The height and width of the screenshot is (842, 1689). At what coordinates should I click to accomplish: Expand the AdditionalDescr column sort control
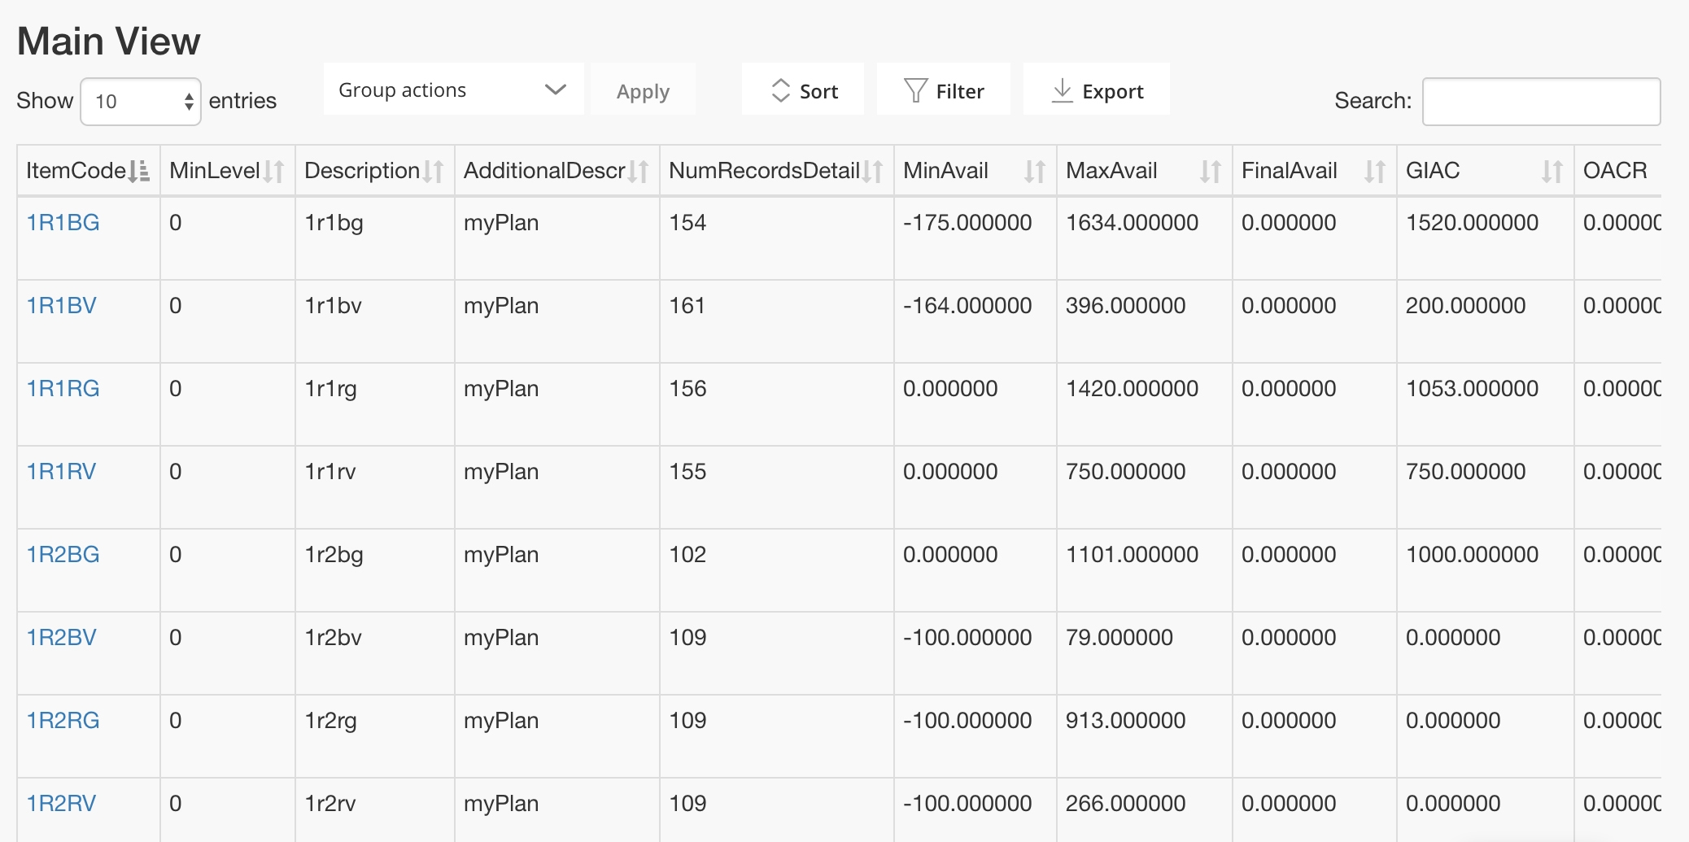point(640,171)
